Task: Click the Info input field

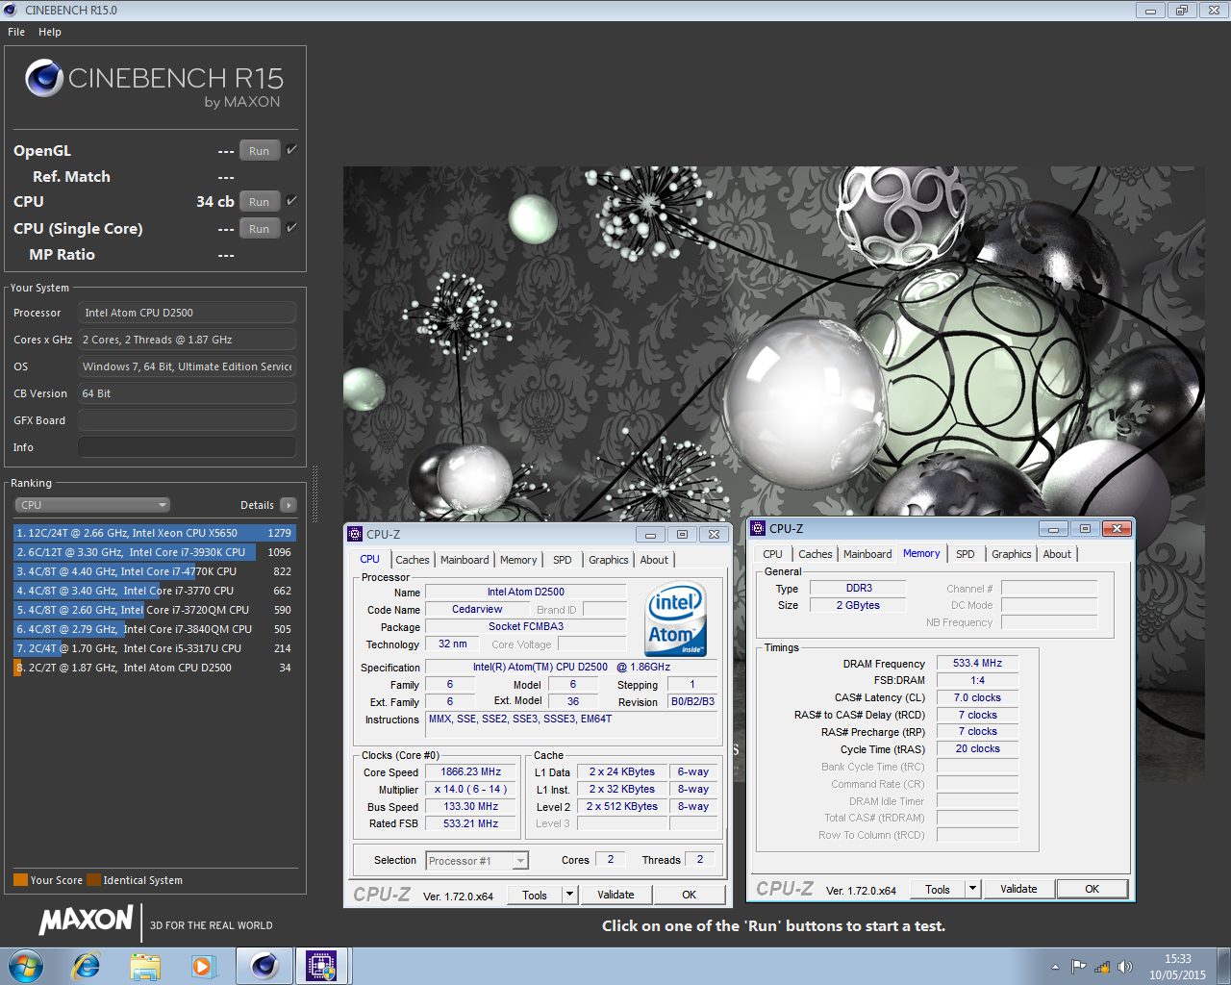Action: tap(187, 447)
